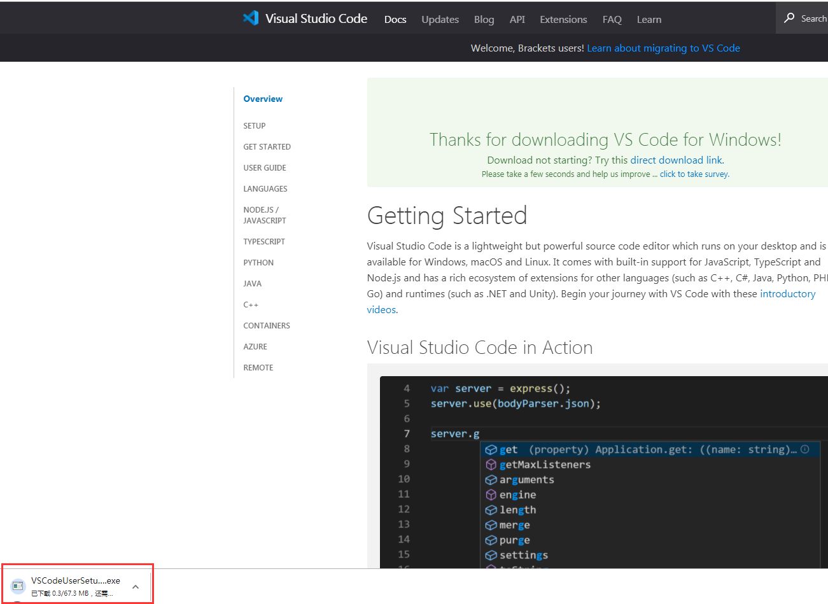Select the 'engine' suggestion icon
Viewport: 828px width, 604px height.
pos(491,495)
